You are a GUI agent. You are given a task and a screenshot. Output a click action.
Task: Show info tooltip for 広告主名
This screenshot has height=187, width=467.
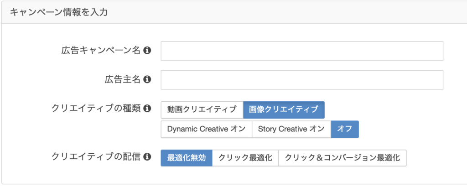(x=146, y=80)
